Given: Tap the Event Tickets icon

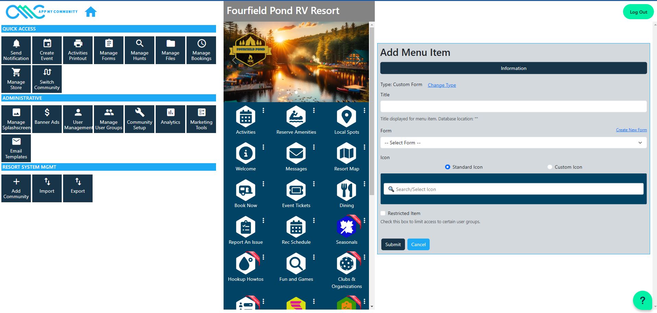Looking at the screenshot, I should pyautogui.click(x=296, y=190).
